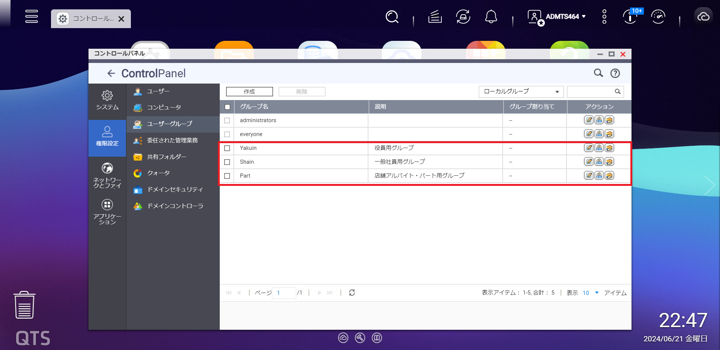Edit group users for Shain
The width and height of the screenshot is (720, 350).
click(599, 162)
